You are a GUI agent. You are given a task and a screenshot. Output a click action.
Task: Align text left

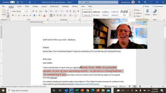click(x=51, y=16)
